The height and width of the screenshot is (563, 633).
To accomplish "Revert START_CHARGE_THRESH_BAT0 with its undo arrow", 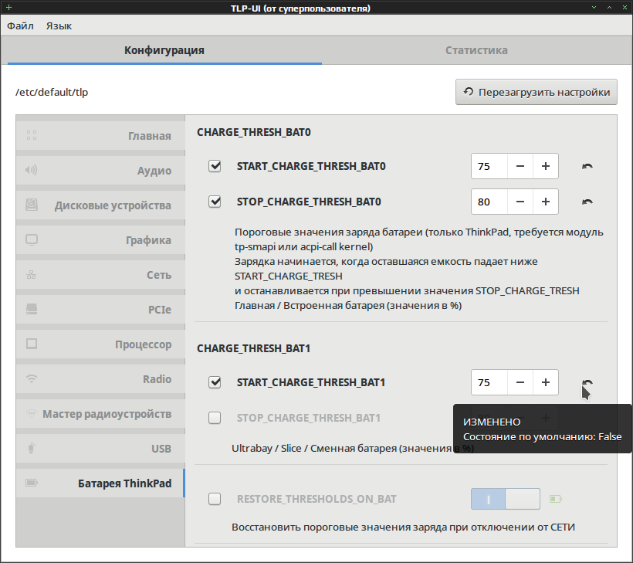I will pos(587,166).
